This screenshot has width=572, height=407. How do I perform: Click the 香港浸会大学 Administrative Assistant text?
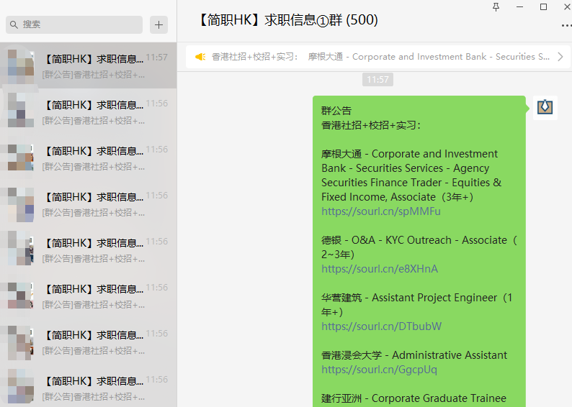point(414,355)
